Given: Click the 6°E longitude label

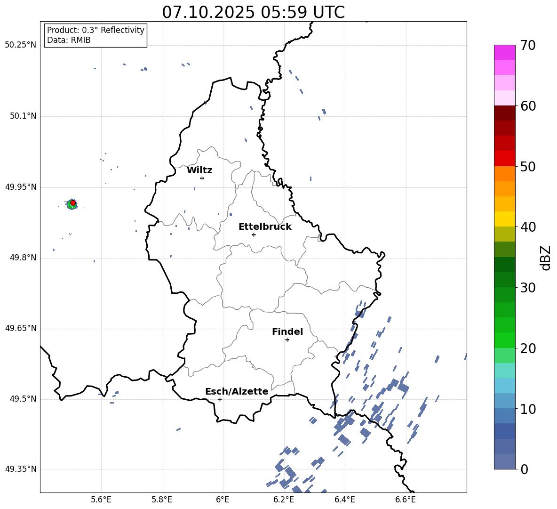Looking at the screenshot, I should (x=223, y=500).
